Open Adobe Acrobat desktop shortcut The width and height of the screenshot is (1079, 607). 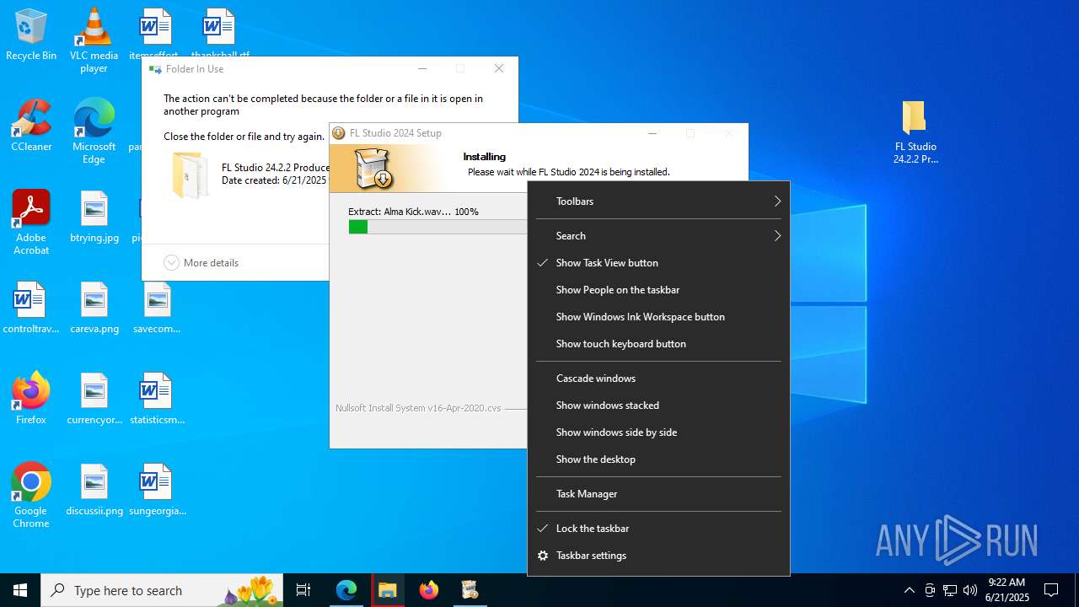[x=31, y=223]
